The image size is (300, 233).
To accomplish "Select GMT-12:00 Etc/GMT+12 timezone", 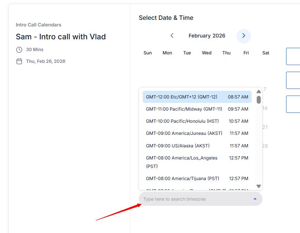I will [x=197, y=97].
